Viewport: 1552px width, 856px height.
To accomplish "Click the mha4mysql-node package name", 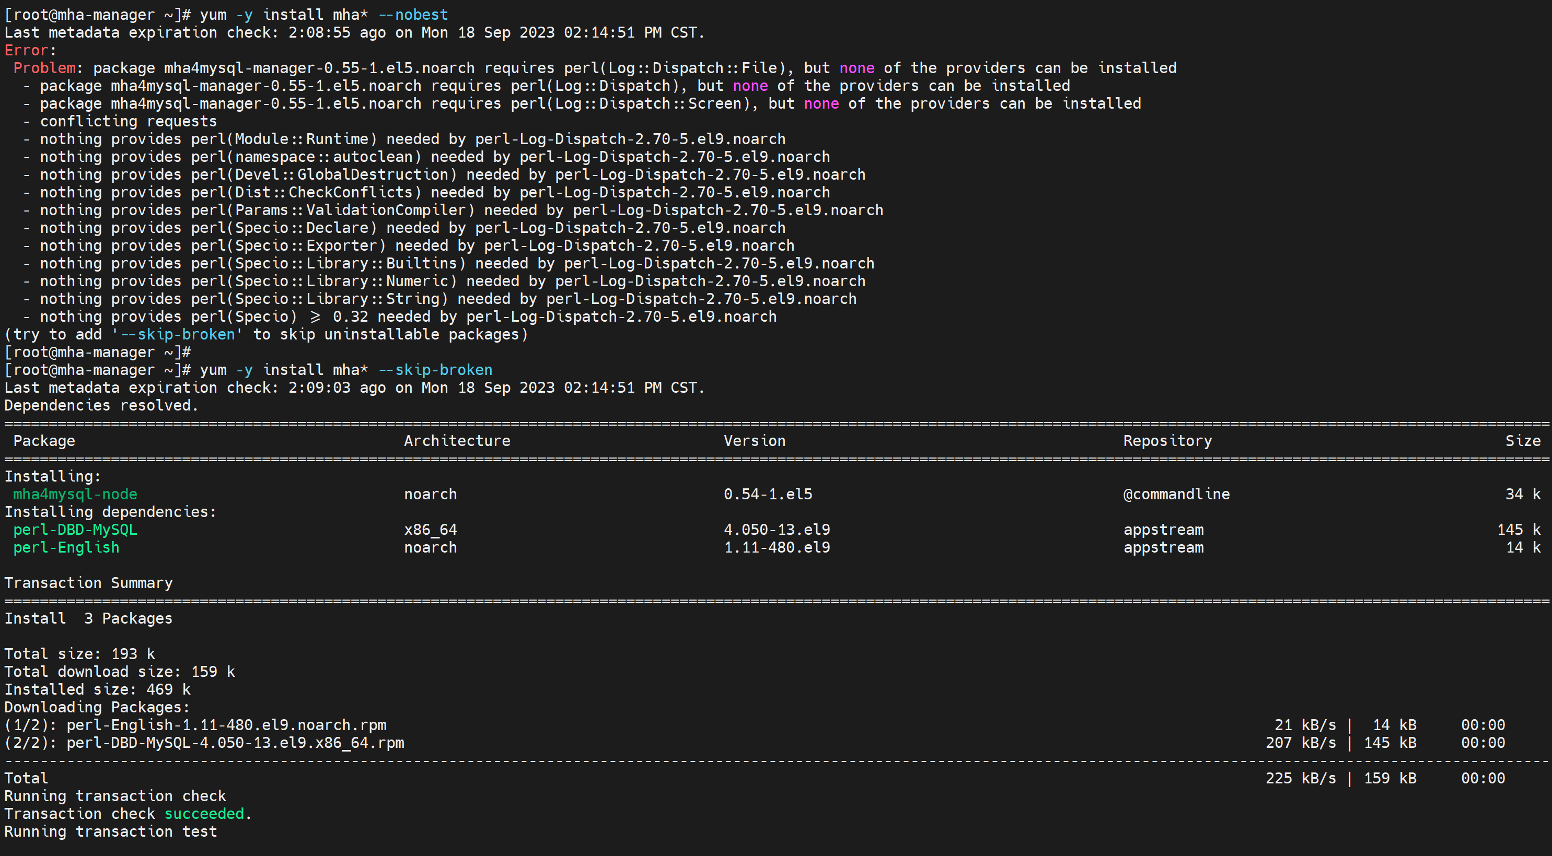I will point(75,494).
